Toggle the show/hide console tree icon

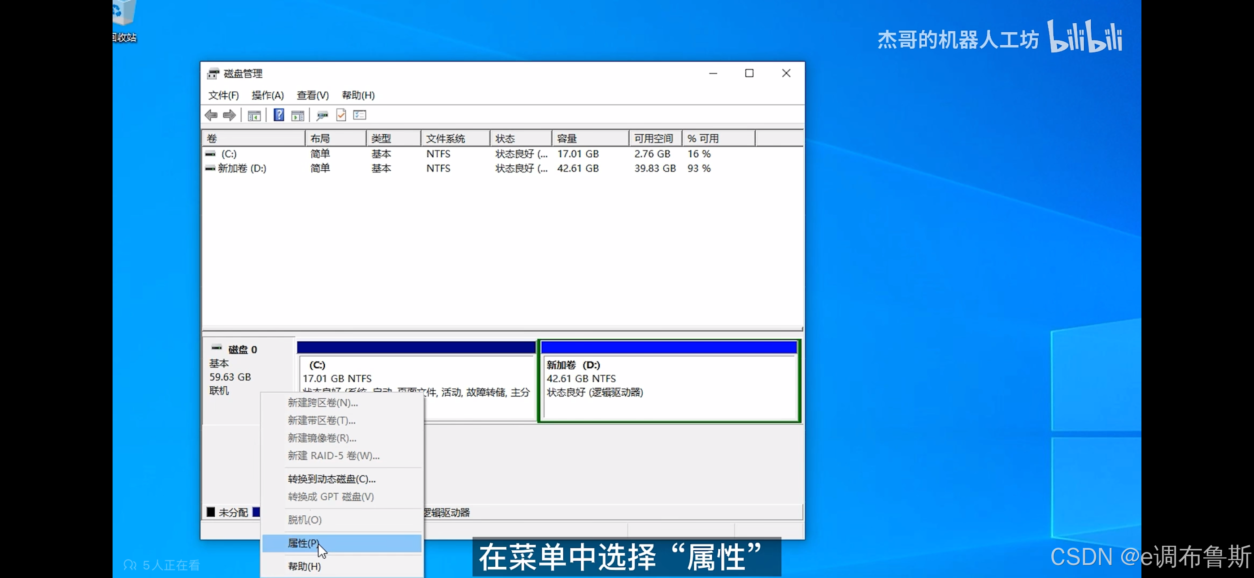pos(254,115)
